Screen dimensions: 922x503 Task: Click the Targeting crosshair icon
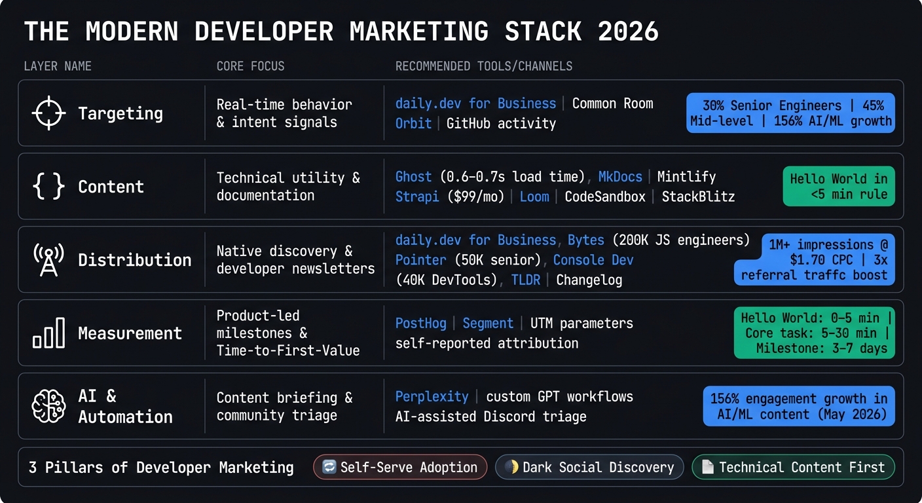(48, 113)
